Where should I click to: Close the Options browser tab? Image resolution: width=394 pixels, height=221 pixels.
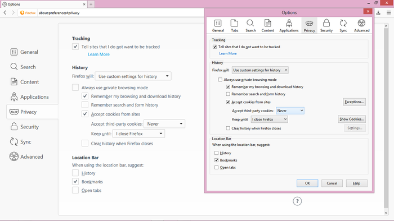tap(84, 4)
